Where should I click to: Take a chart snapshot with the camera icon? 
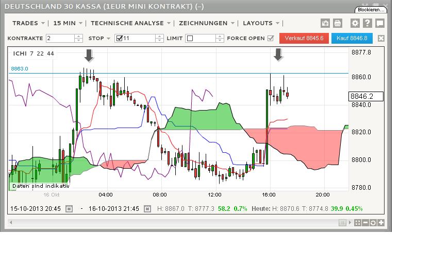[325, 23]
